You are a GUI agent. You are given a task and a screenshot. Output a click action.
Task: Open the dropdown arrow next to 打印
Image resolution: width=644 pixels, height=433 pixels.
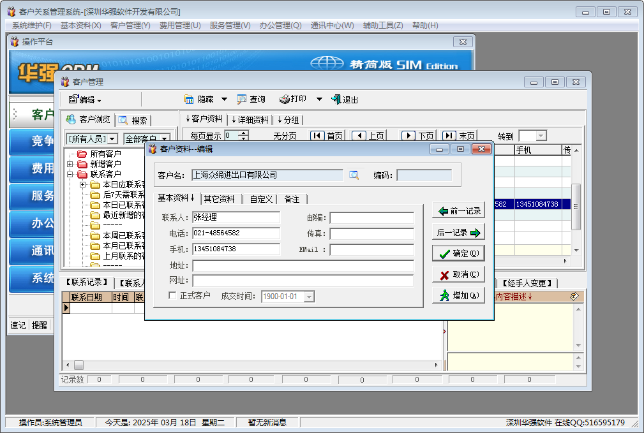(x=319, y=99)
